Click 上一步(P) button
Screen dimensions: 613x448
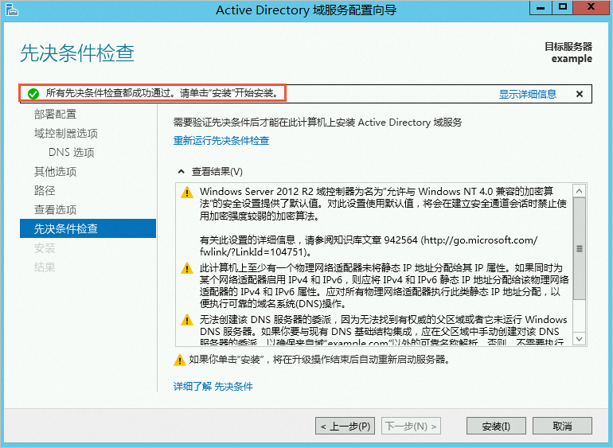(346, 426)
